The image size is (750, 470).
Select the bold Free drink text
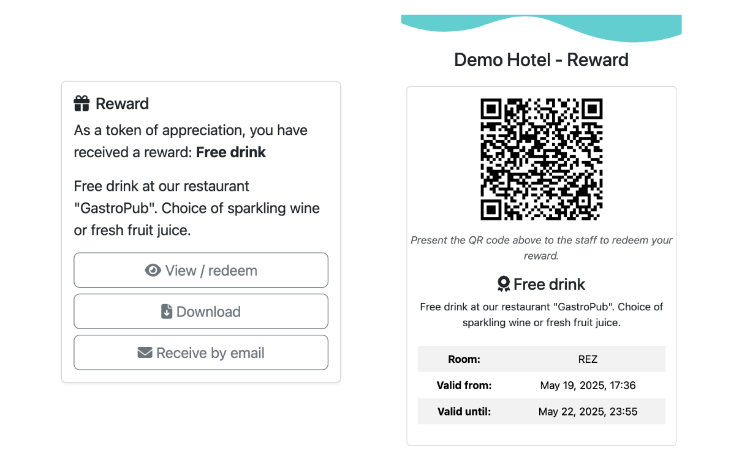tap(231, 152)
